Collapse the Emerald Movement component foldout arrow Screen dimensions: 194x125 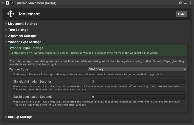(3, 3)
